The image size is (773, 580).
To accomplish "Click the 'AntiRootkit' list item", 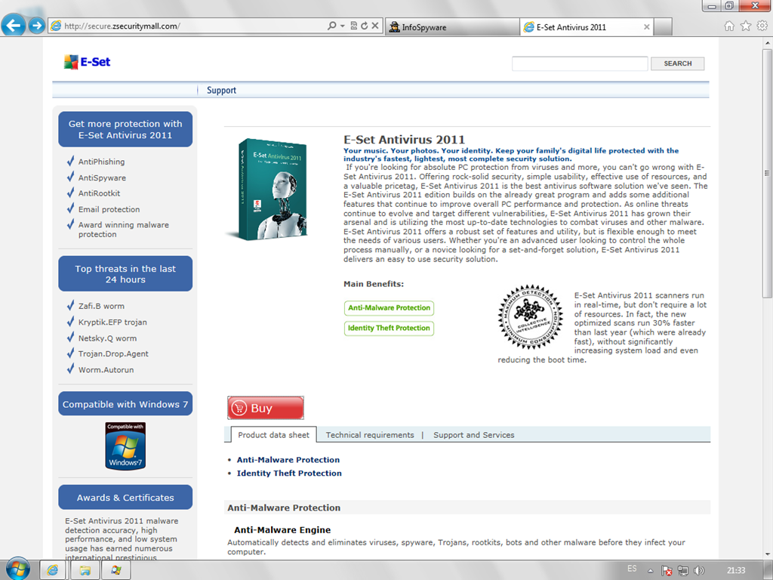I will point(99,193).
